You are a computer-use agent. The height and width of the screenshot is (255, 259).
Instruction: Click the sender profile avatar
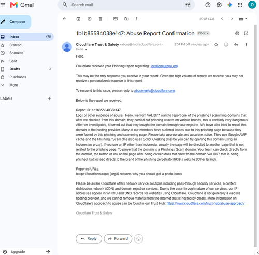(x=67, y=47)
